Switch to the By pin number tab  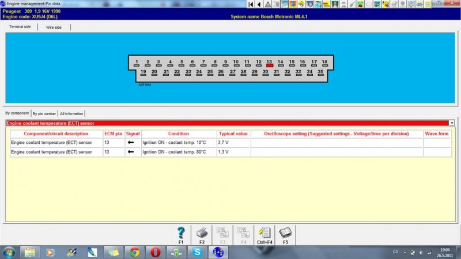(44, 113)
